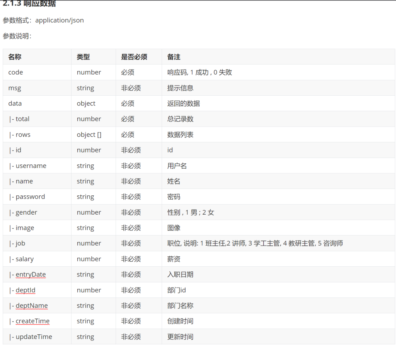Click the "2.1.3 响应数据" section heading

click(29, 4)
